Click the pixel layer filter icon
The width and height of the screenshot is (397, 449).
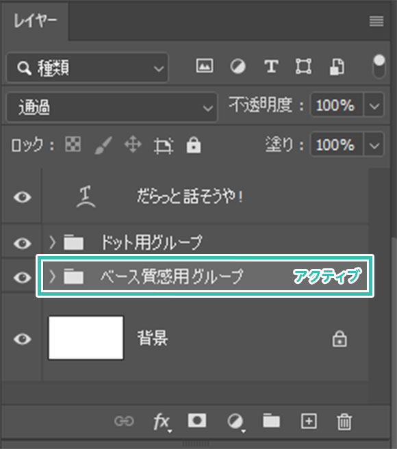[205, 66]
